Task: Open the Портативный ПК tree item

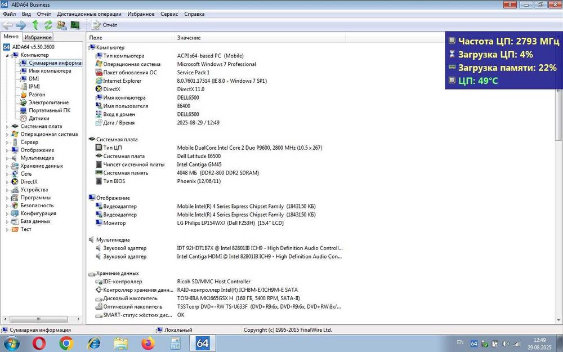Action: pyautogui.click(x=45, y=110)
